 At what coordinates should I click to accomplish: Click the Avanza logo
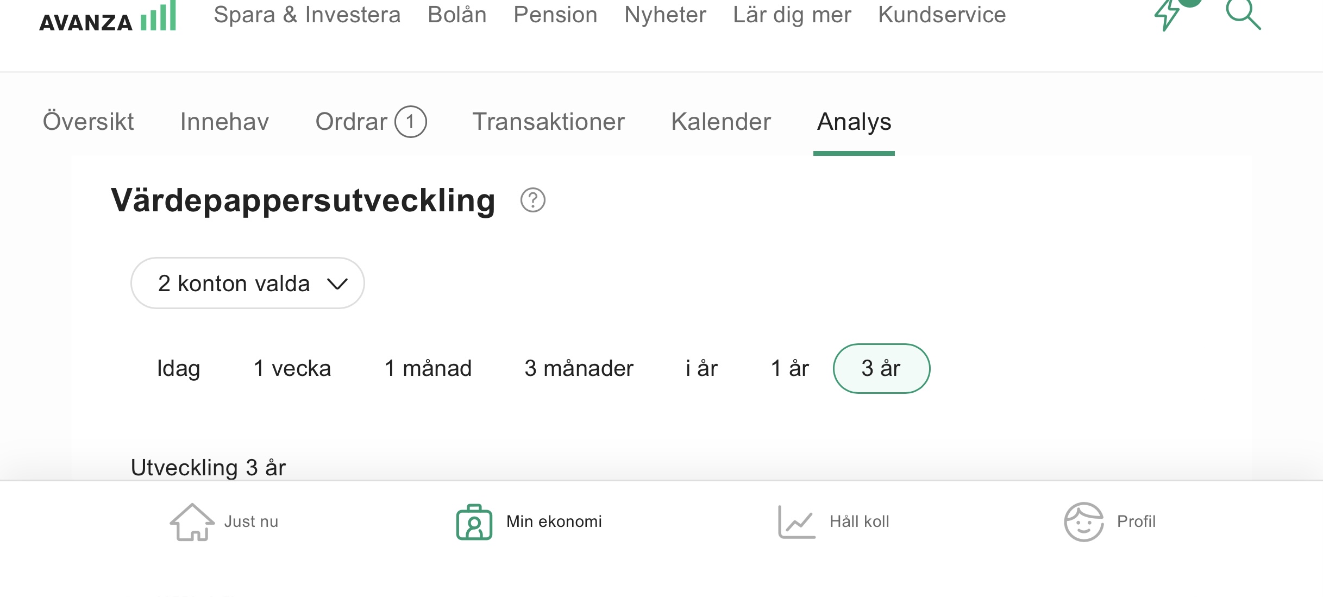click(x=108, y=18)
